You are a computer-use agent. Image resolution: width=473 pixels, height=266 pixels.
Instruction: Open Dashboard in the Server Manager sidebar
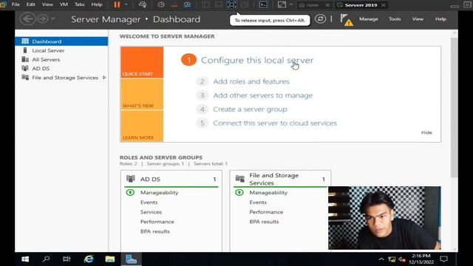[61, 41]
